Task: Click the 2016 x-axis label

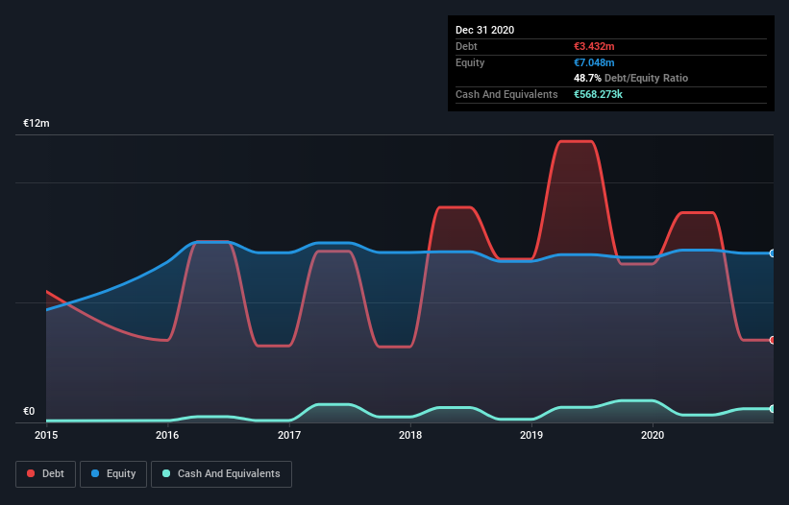Action: pyautogui.click(x=167, y=435)
